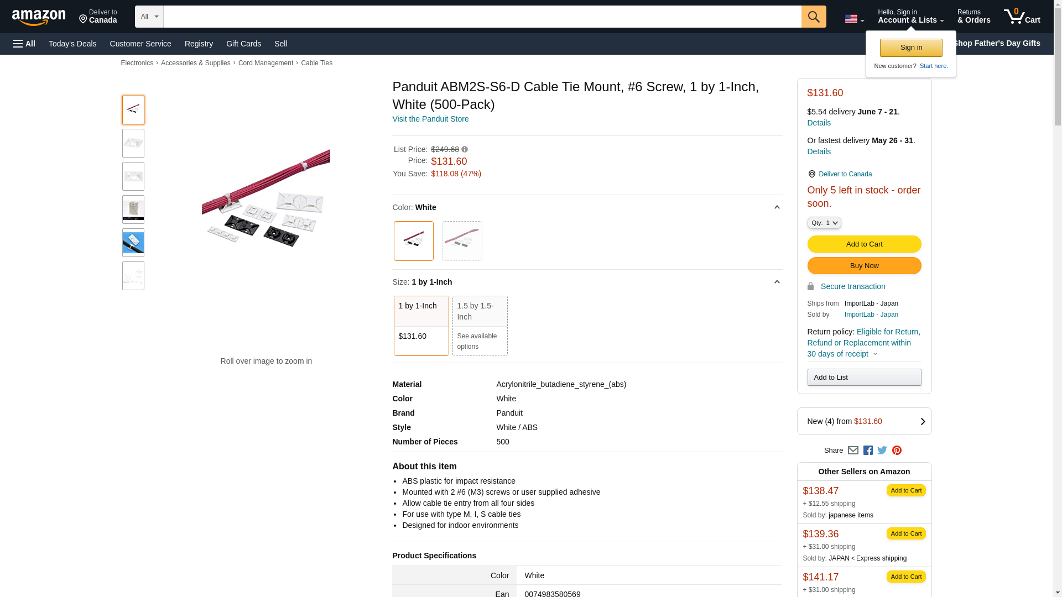Screen dimensions: 1062x597
Task: Click the list price info icon
Action: [465, 149]
